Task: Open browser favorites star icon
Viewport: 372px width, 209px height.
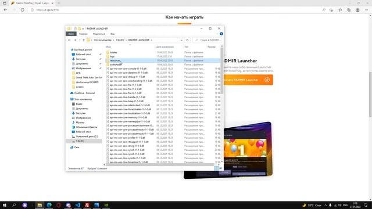Action: [x=340, y=10]
